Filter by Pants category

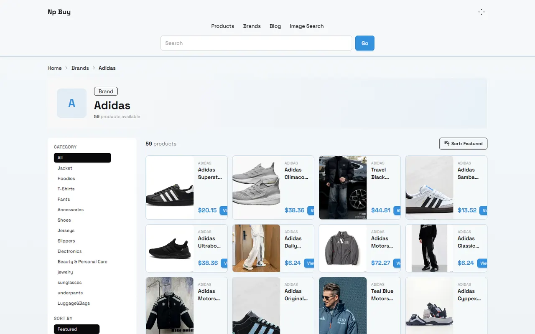pos(64,200)
